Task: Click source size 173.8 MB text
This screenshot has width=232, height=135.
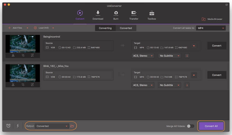Action: tap(81, 77)
